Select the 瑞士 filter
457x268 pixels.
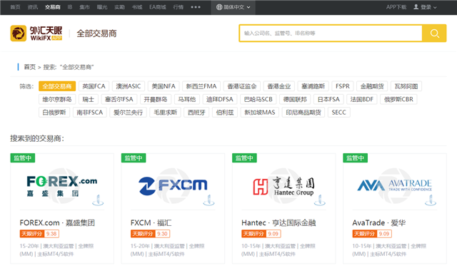pos(89,99)
